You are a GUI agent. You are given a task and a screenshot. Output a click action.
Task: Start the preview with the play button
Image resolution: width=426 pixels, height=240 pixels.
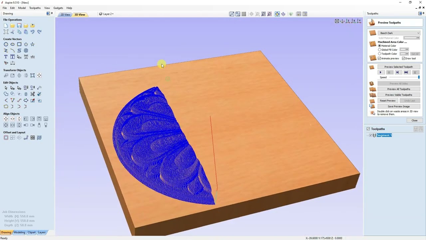(x=380, y=72)
